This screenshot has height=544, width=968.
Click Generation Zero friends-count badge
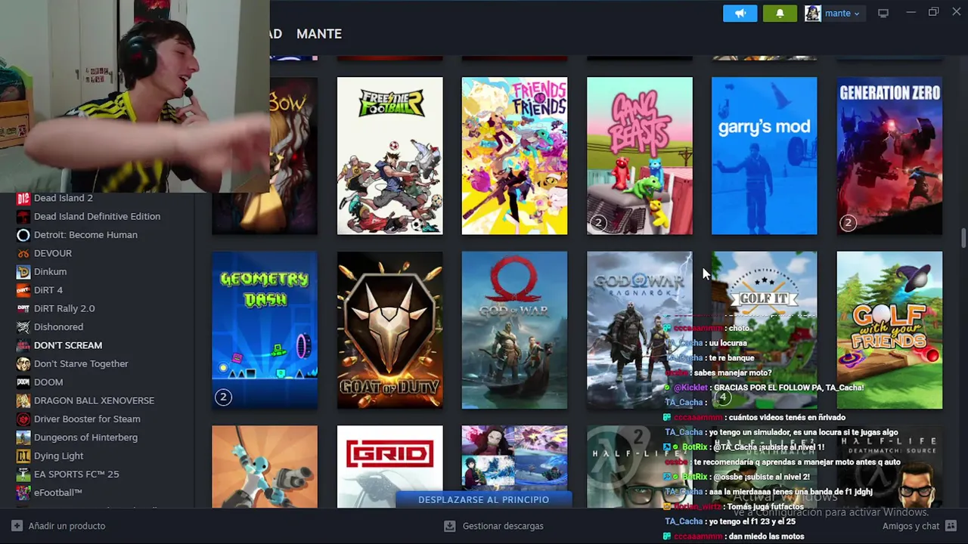(x=848, y=223)
